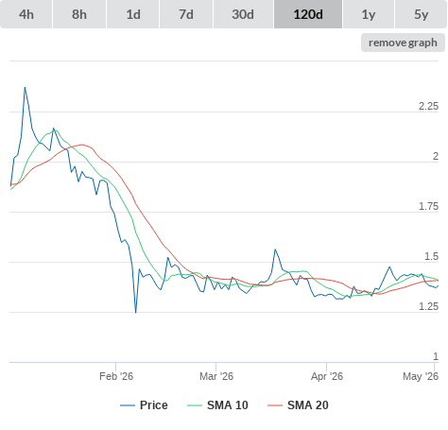
Task: Click the remove graph button
Action: click(x=403, y=43)
